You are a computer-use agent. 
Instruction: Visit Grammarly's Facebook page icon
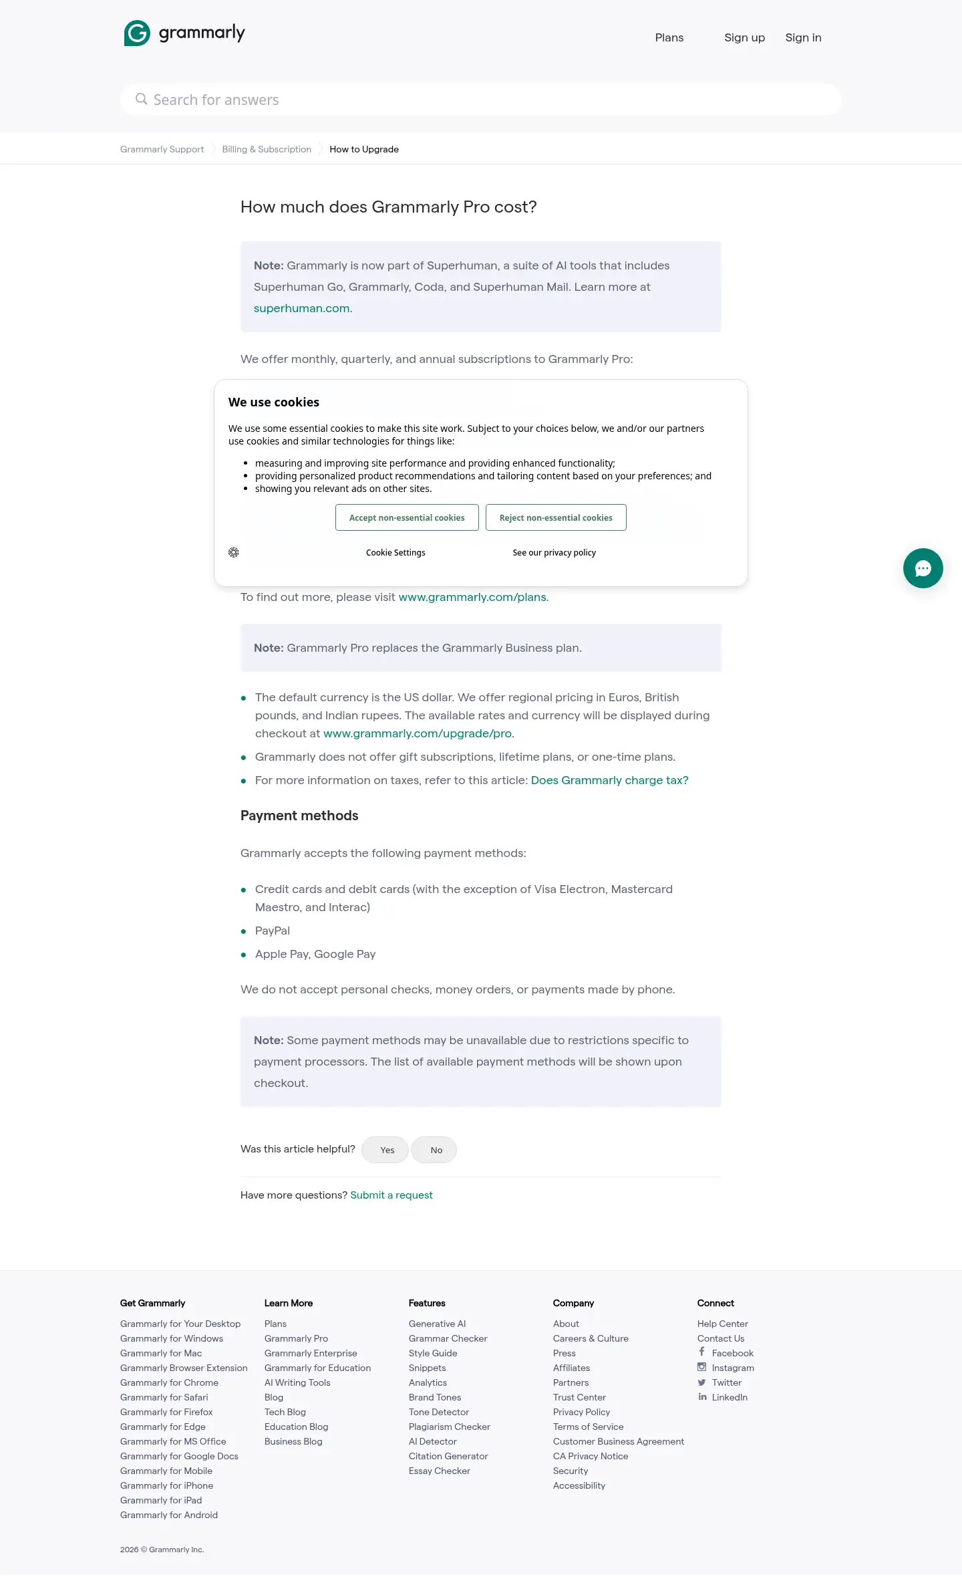[701, 1352]
